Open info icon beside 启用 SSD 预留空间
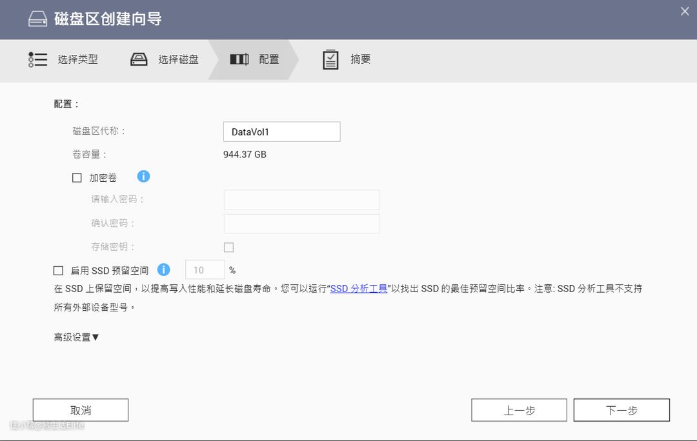 coord(164,269)
